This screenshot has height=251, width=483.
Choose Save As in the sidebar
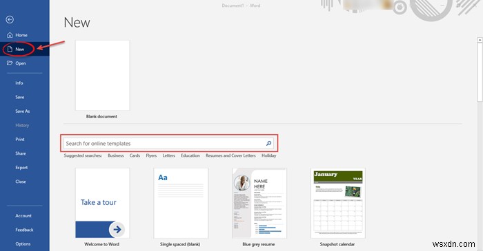[23, 111]
